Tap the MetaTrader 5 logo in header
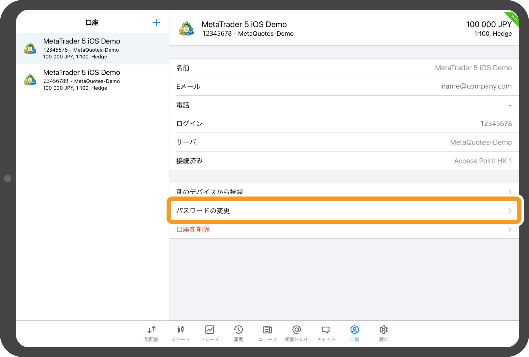Viewport: 529px width, 357px height. coord(186,29)
